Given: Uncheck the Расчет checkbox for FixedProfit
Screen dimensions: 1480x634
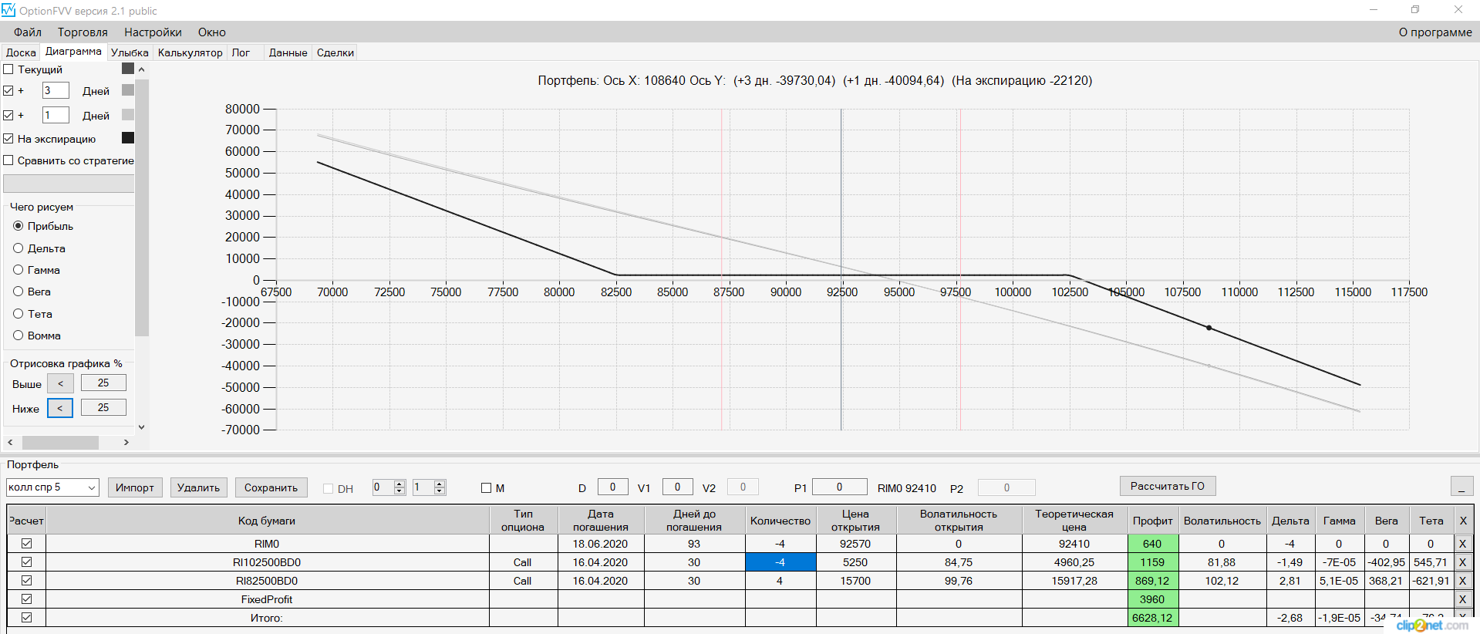Looking at the screenshot, I should 27,599.
